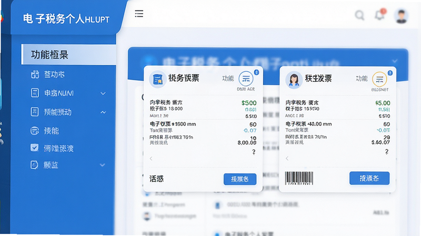Click the invoice icon on left card
Screen dimensions: 421x236
(x=157, y=80)
